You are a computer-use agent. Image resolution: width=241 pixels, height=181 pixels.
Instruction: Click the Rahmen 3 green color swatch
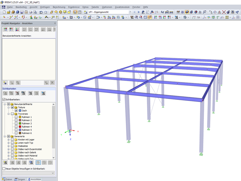coord(20,124)
